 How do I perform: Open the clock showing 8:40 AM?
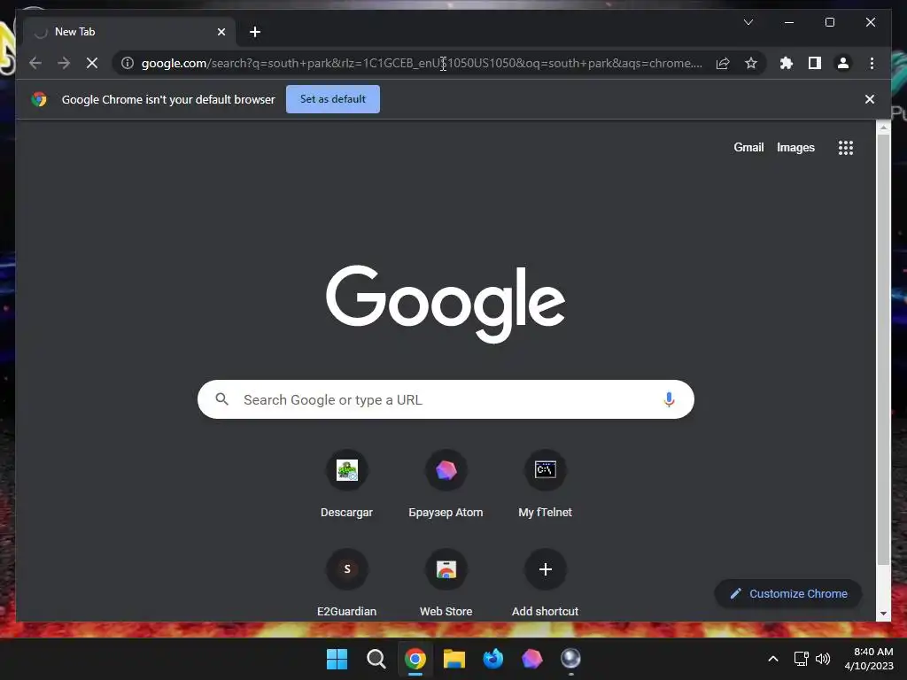[x=869, y=659]
